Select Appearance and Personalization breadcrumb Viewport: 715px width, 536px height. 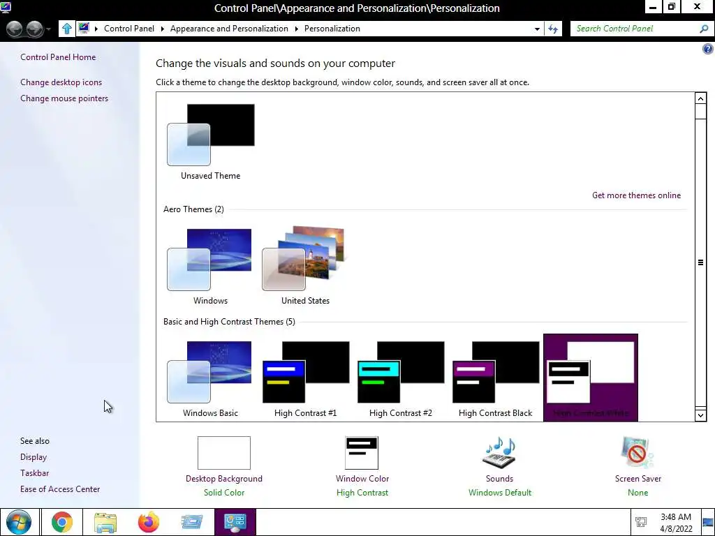coord(229,28)
